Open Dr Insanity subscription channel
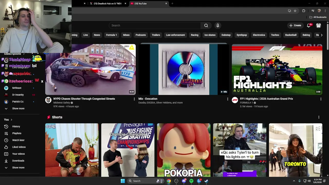Image resolution: width=329 pixels, height=185 pixels. coord(18,95)
